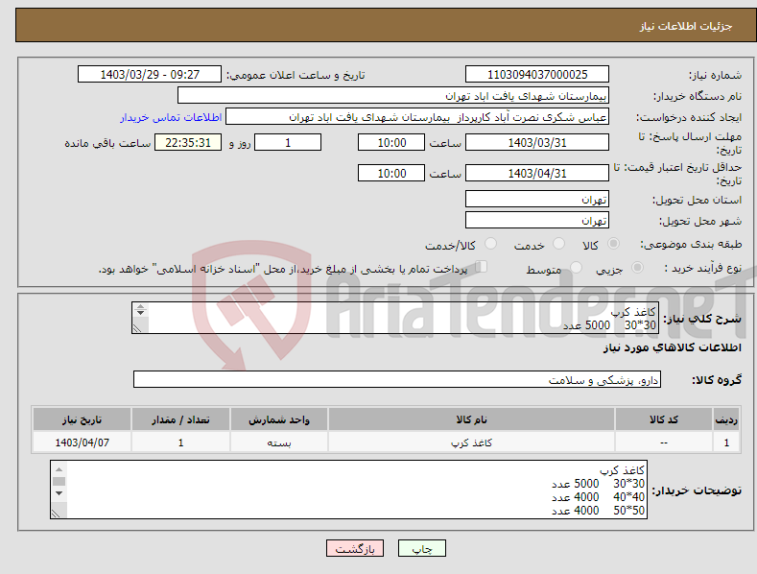
Task: Click the remaining time field 22:35:31
Action: [188, 142]
